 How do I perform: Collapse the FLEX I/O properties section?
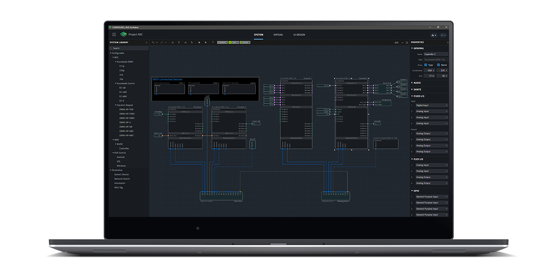coord(412,159)
